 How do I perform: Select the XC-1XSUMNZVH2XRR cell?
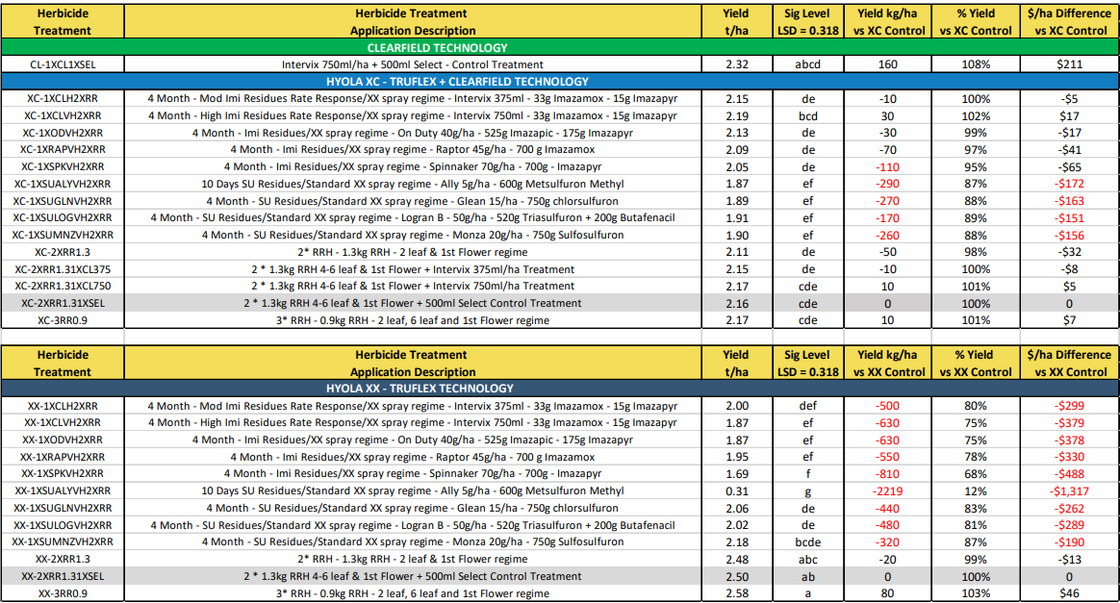pyautogui.click(x=63, y=235)
